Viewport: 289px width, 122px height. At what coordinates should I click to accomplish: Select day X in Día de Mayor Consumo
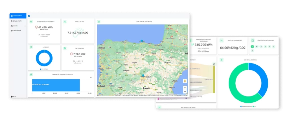coord(261,47)
